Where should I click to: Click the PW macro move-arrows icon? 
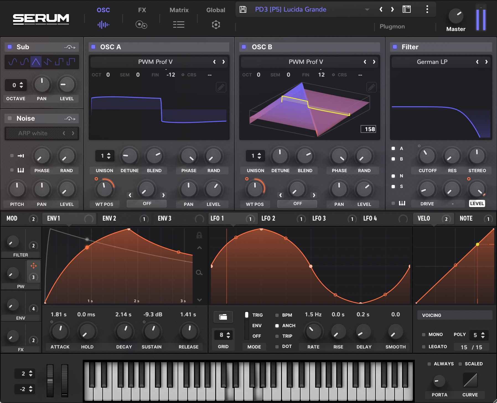click(x=33, y=266)
